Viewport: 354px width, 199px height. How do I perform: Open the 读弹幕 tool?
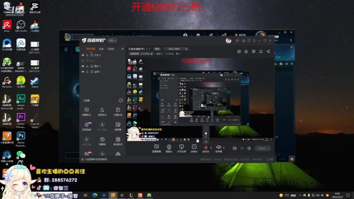point(118,126)
